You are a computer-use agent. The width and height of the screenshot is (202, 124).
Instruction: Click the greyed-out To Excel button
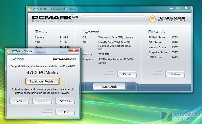[x=43, y=101]
